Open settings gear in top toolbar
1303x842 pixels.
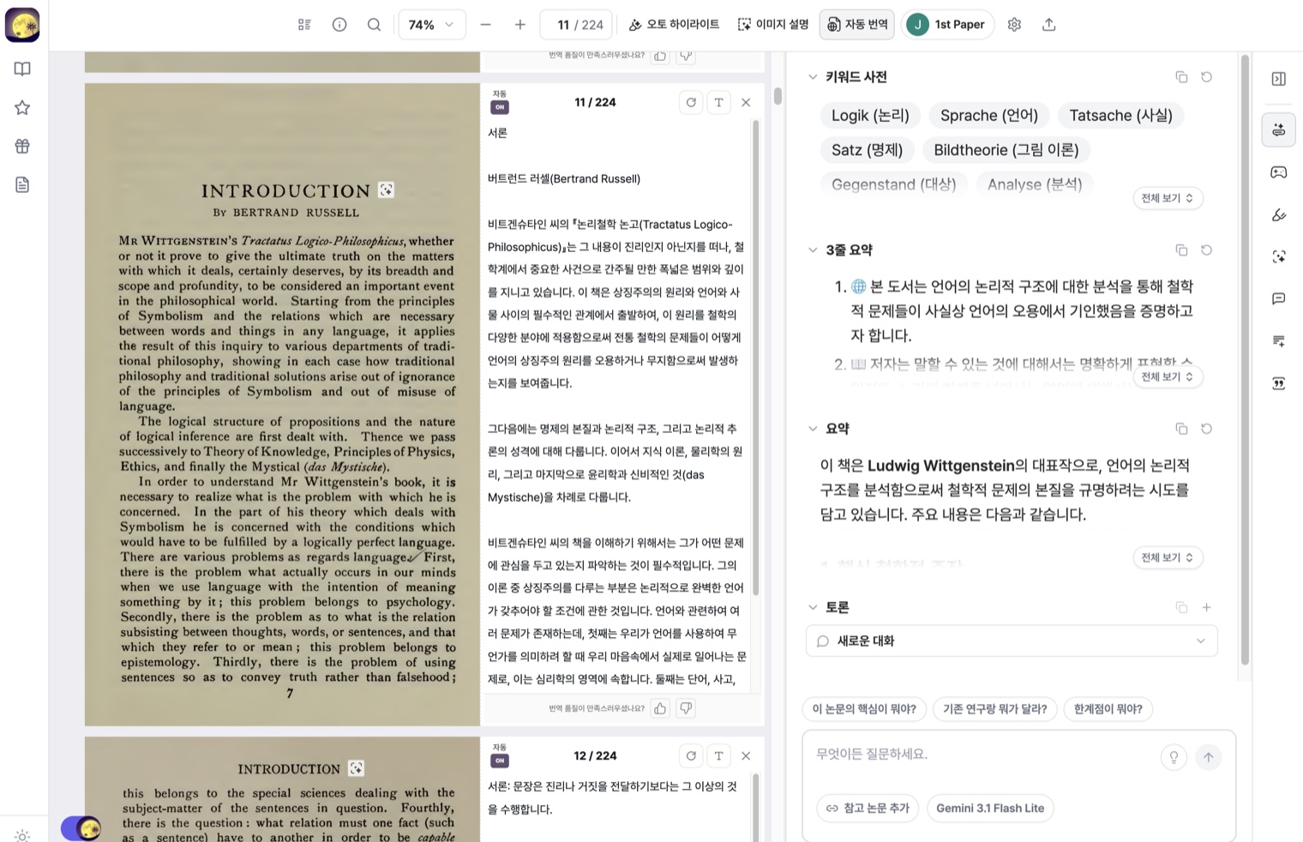(x=1014, y=25)
